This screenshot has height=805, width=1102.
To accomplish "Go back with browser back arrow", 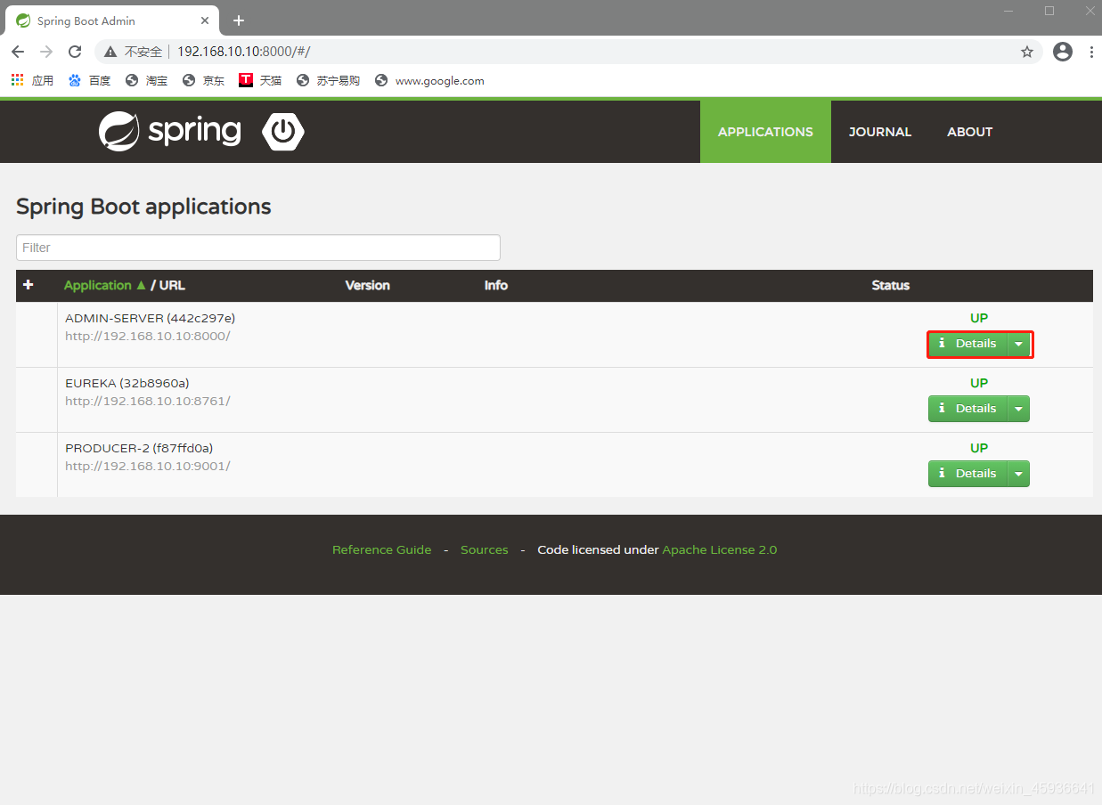I will tap(18, 52).
